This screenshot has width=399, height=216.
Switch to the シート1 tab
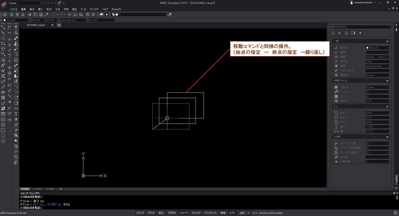pos(37,189)
